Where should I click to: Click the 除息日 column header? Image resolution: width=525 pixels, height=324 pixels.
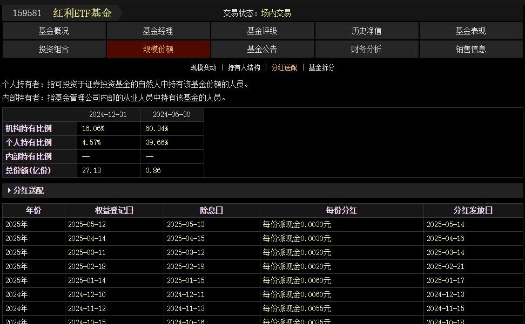tap(212, 210)
